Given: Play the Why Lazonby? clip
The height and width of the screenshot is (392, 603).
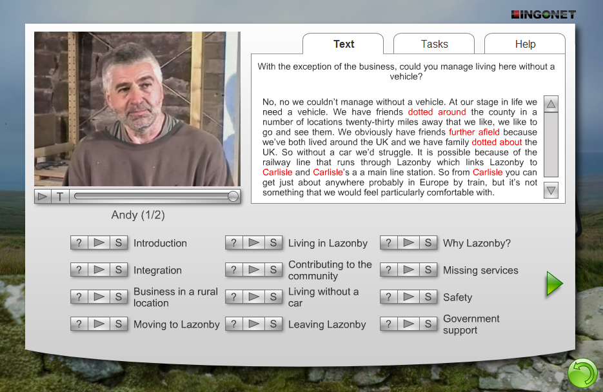Looking at the screenshot, I should tap(408, 243).
